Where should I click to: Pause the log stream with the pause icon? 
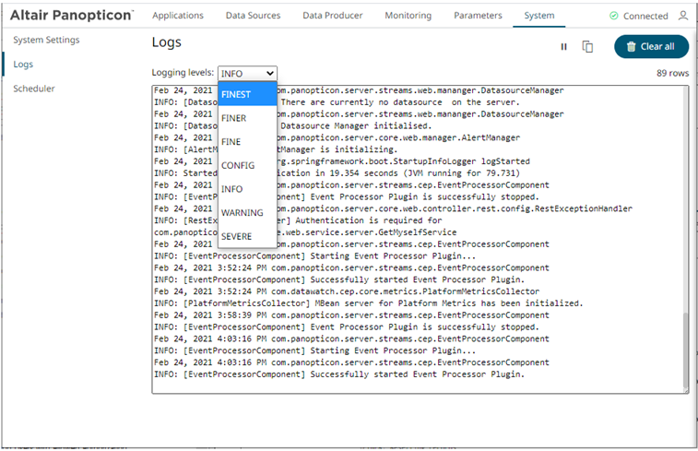click(563, 47)
